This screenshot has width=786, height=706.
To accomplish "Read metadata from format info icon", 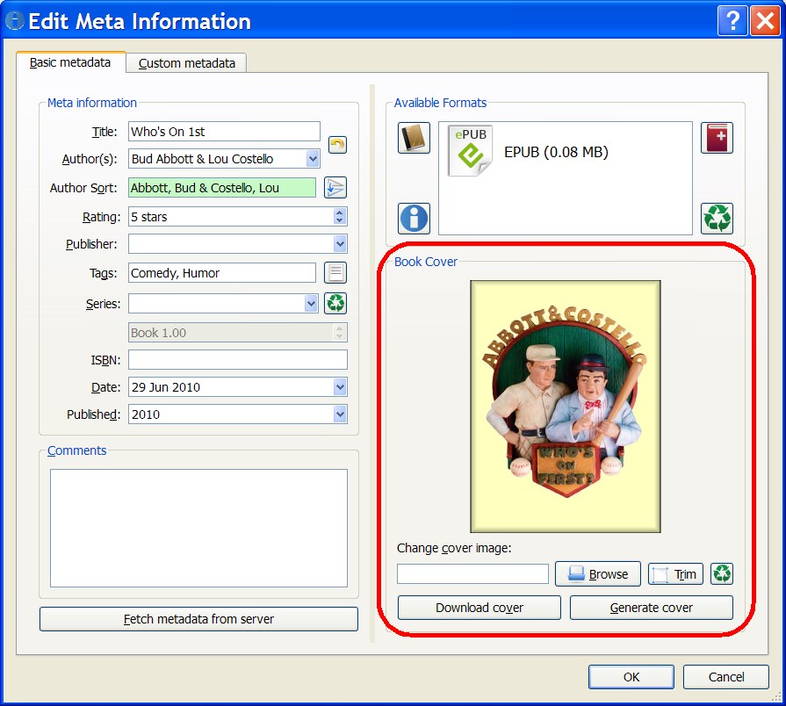I will [414, 219].
